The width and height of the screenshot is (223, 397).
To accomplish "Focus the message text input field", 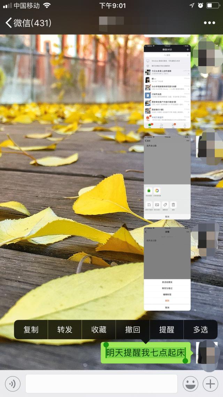I will pos(101,384).
